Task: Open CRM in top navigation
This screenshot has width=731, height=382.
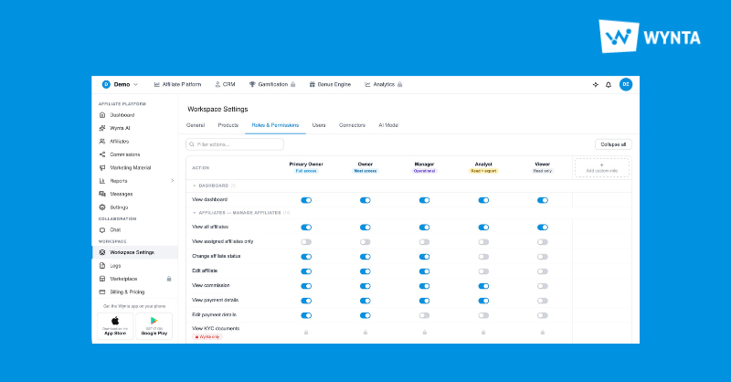Action: click(225, 84)
